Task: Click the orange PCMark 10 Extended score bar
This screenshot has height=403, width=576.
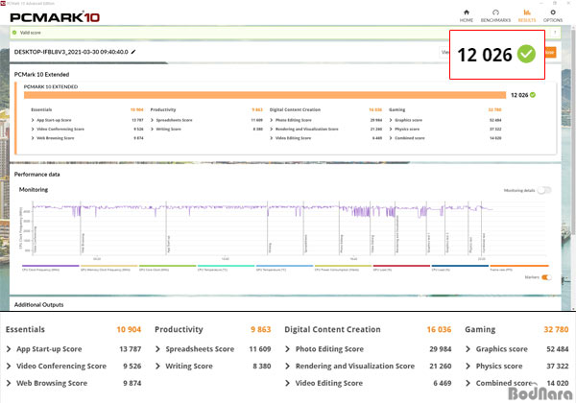Action: point(265,95)
